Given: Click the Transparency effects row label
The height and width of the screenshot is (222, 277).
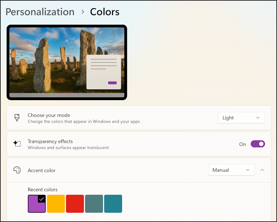Looking at the screenshot, I should click(50, 142).
